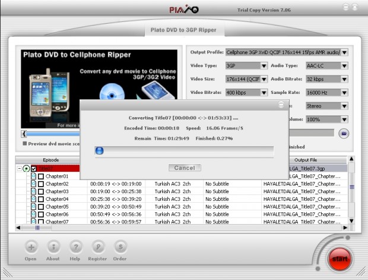Click the horizontal scrollbar left arrow
The width and height of the screenshot is (368, 280).
[18, 228]
